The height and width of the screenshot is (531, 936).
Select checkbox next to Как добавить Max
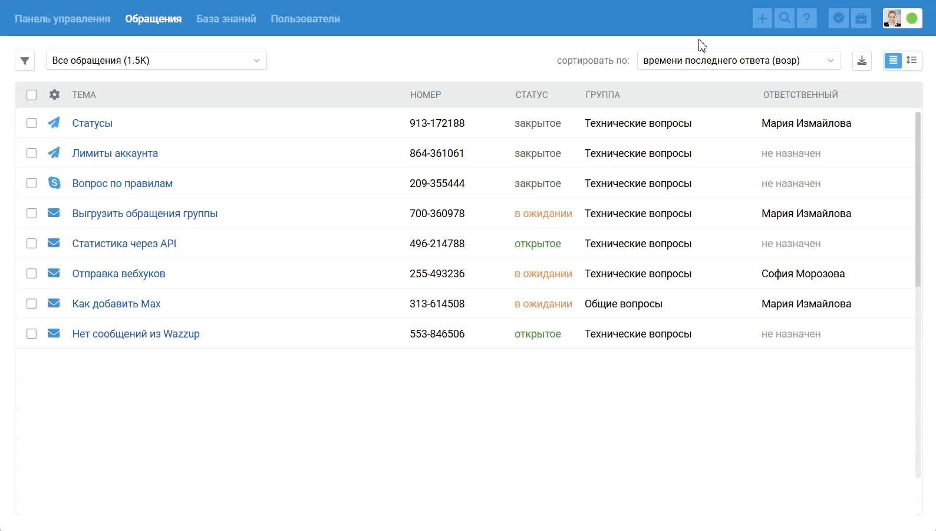click(x=32, y=304)
